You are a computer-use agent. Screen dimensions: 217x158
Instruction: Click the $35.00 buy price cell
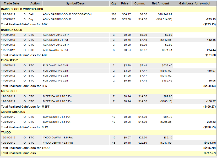click(126, 19)
